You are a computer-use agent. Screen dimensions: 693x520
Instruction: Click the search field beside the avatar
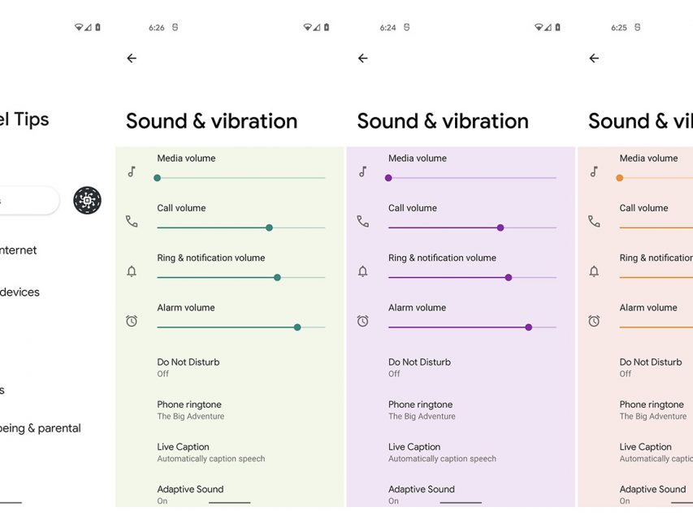tap(28, 200)
